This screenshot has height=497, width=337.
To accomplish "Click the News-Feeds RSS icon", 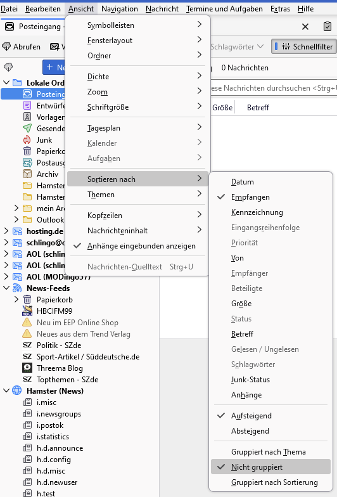I will click(17, 288).
